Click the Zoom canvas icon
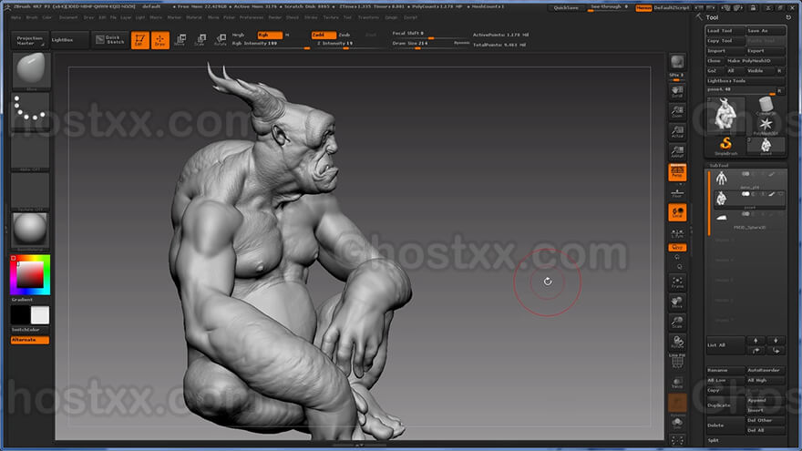Screen dimensions: 802x451 (677, 112)
